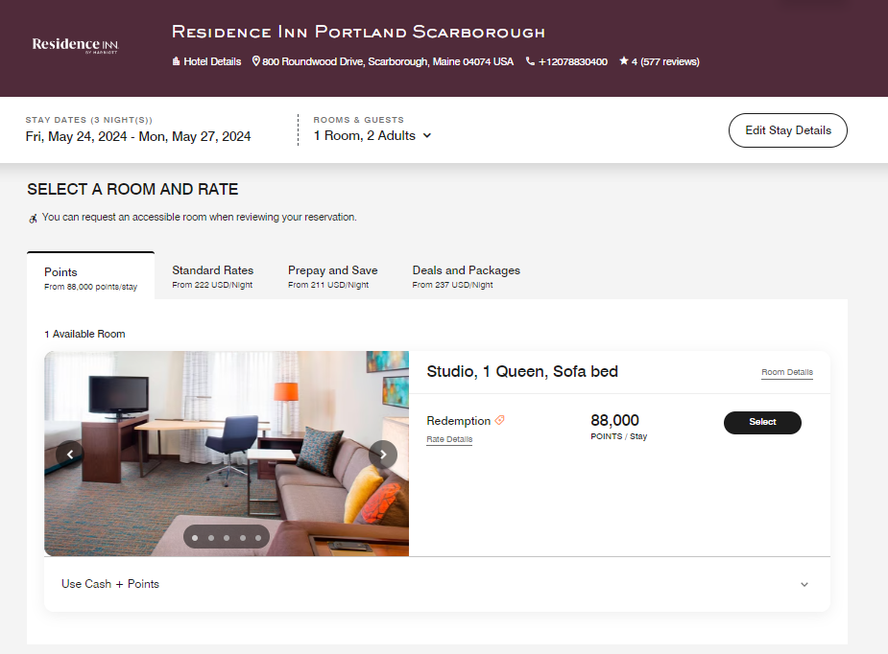Jump to the last photo carousel dot
Image resolution: width=888 pixels, height=654 pixels.
click(x=258, y=538)
